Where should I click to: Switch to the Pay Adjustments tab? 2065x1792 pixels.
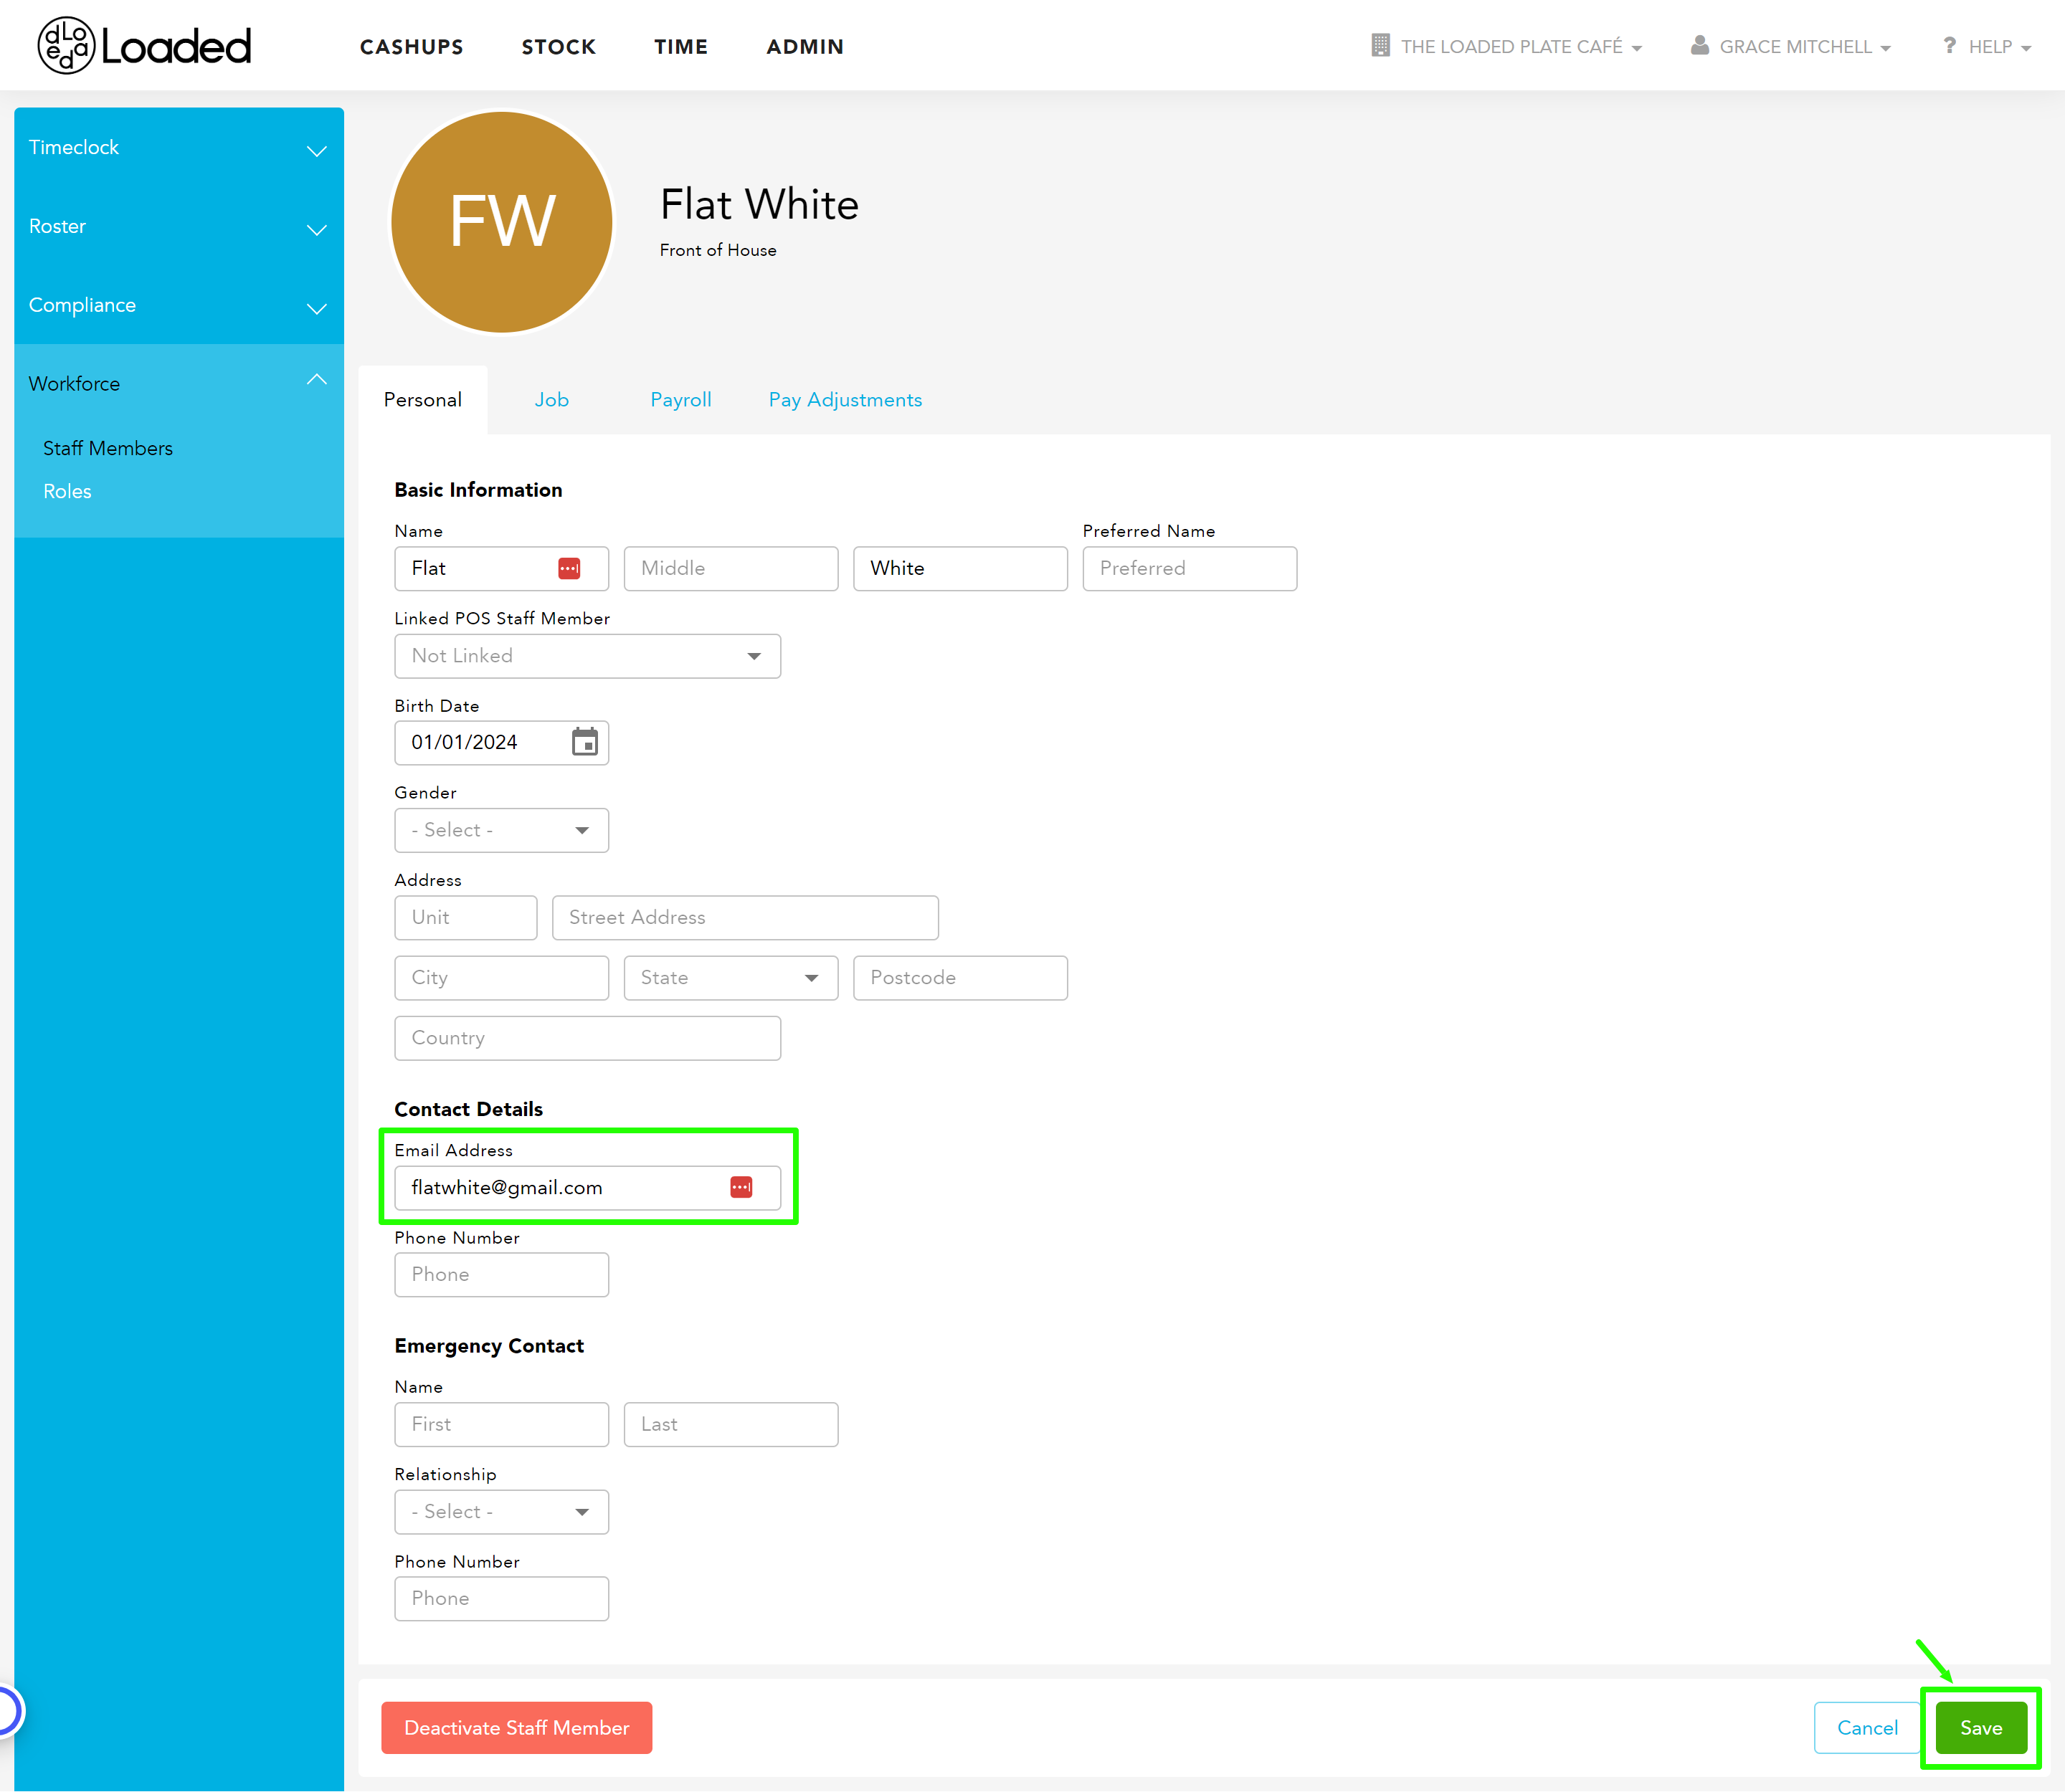(845, 400)
